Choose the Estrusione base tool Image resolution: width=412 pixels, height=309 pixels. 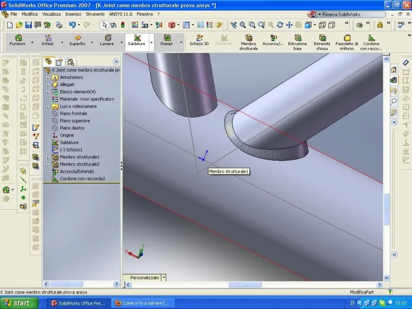(298, 42)
